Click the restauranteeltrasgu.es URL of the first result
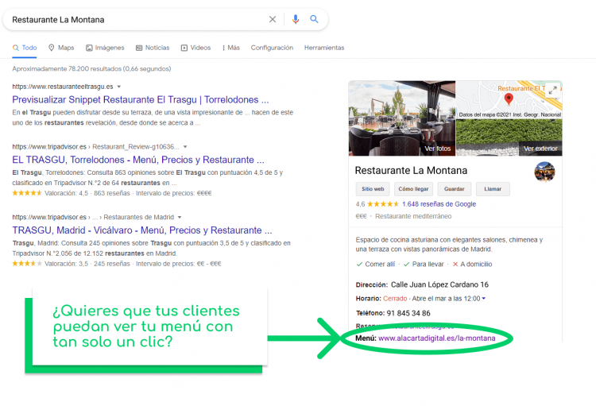Image resolution: width=596 pixels, height=406 pixels. tap(63, 87)
